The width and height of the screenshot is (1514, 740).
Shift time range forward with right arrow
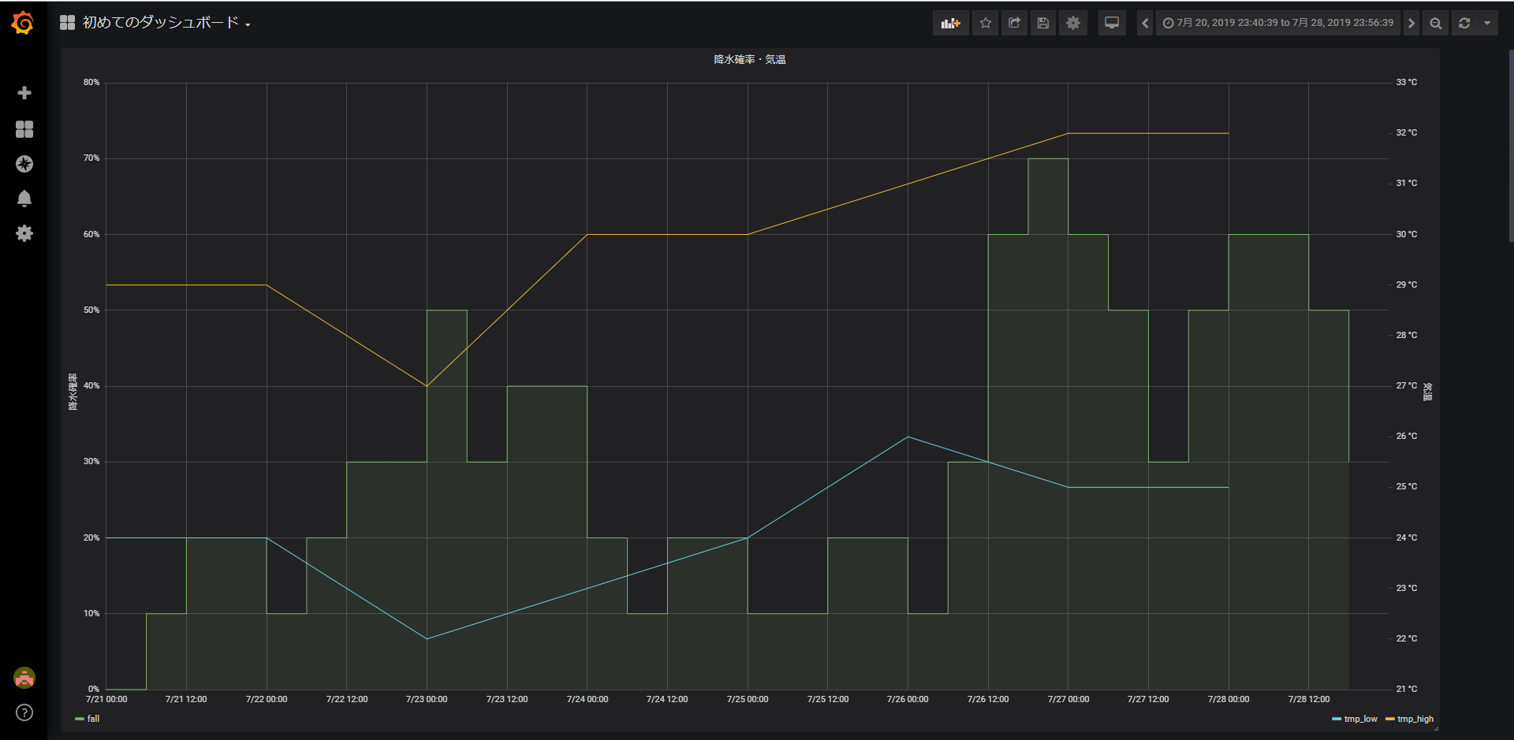pyautogui.click(x=1411, y=23)
